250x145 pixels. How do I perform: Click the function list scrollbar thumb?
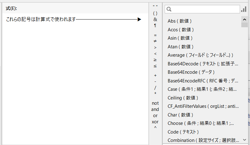coord(244,25)
